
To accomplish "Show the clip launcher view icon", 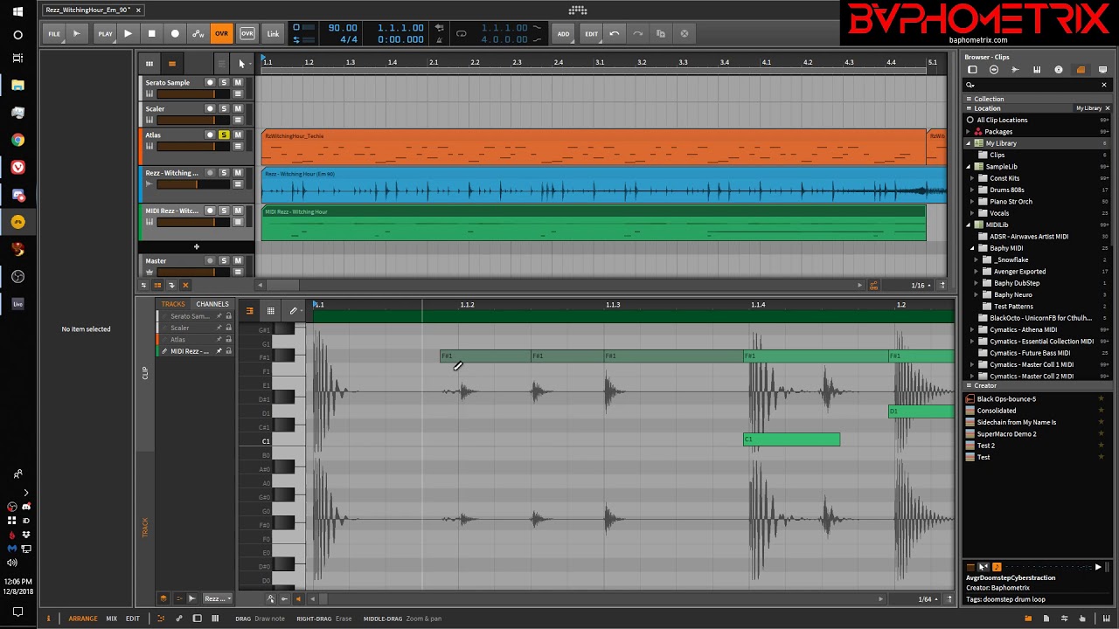I will (x=149, y=63).
